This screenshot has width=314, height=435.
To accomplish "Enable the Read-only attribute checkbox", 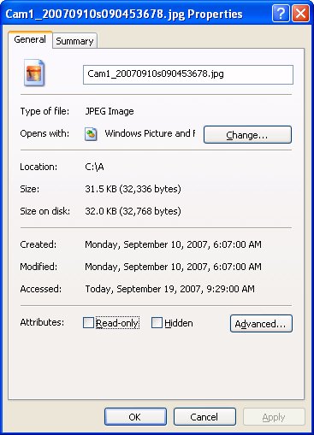I will coord(88,323).
